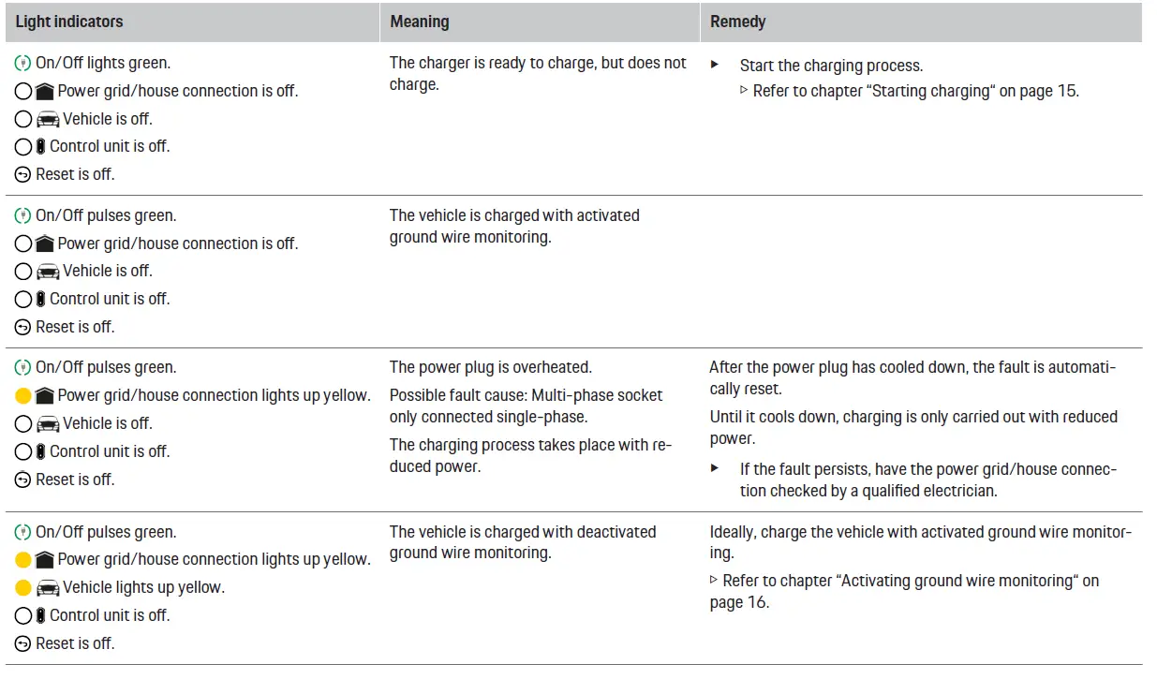Click the green On/Off icon beside "On/Off lights green"
Image resolution: width=1157 pixels, height=679 pixels.
click(x=23, y=64)
